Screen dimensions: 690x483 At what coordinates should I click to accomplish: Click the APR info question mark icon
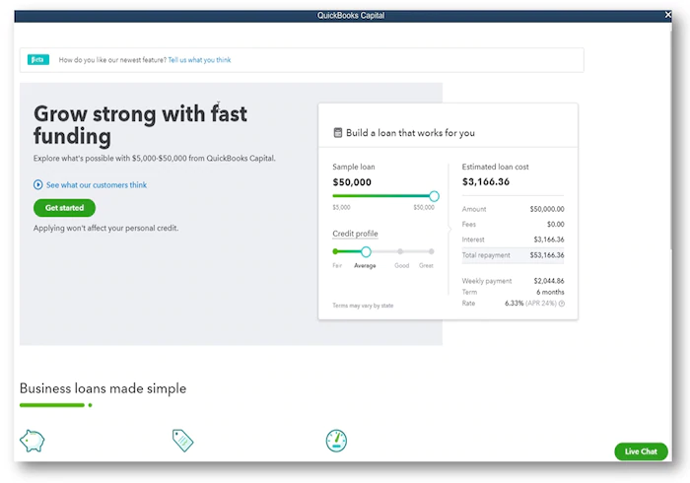[x=562, y=303]
